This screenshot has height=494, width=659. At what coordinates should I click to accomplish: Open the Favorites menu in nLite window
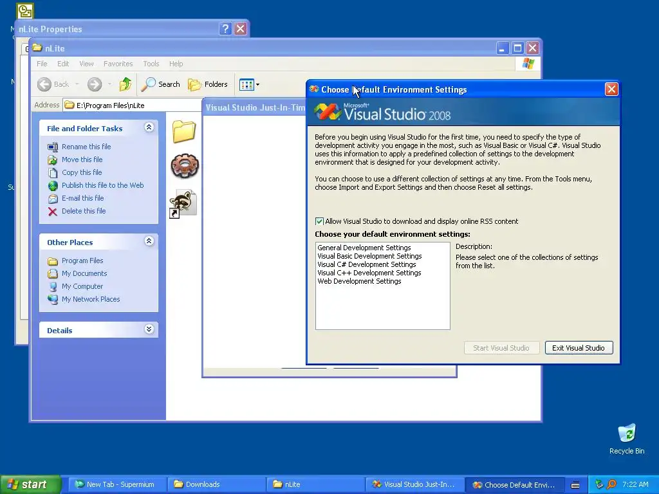[118, 64]
